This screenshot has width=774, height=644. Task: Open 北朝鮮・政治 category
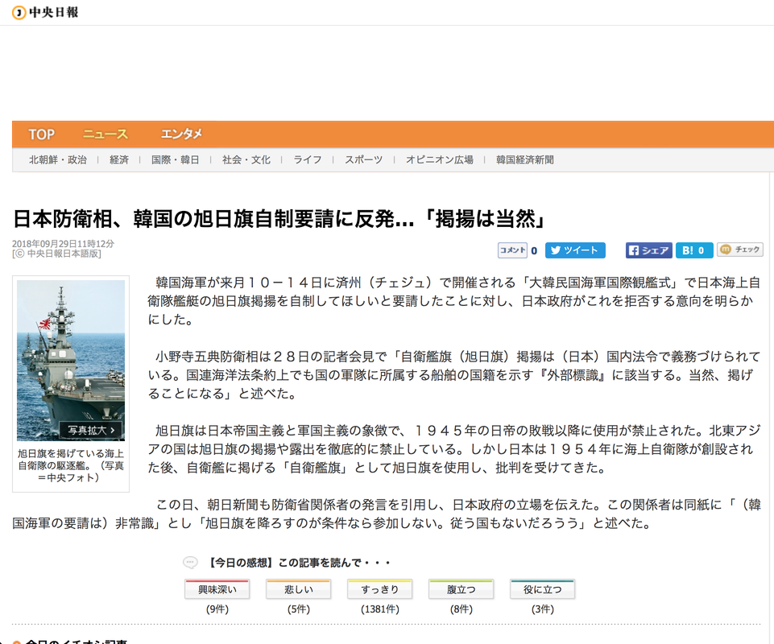tap(58, 160)
